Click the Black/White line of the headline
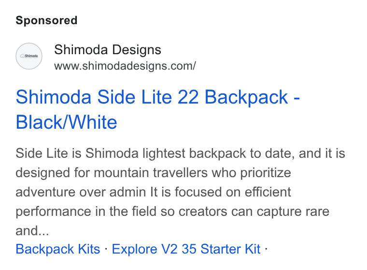 click(66, 122)
